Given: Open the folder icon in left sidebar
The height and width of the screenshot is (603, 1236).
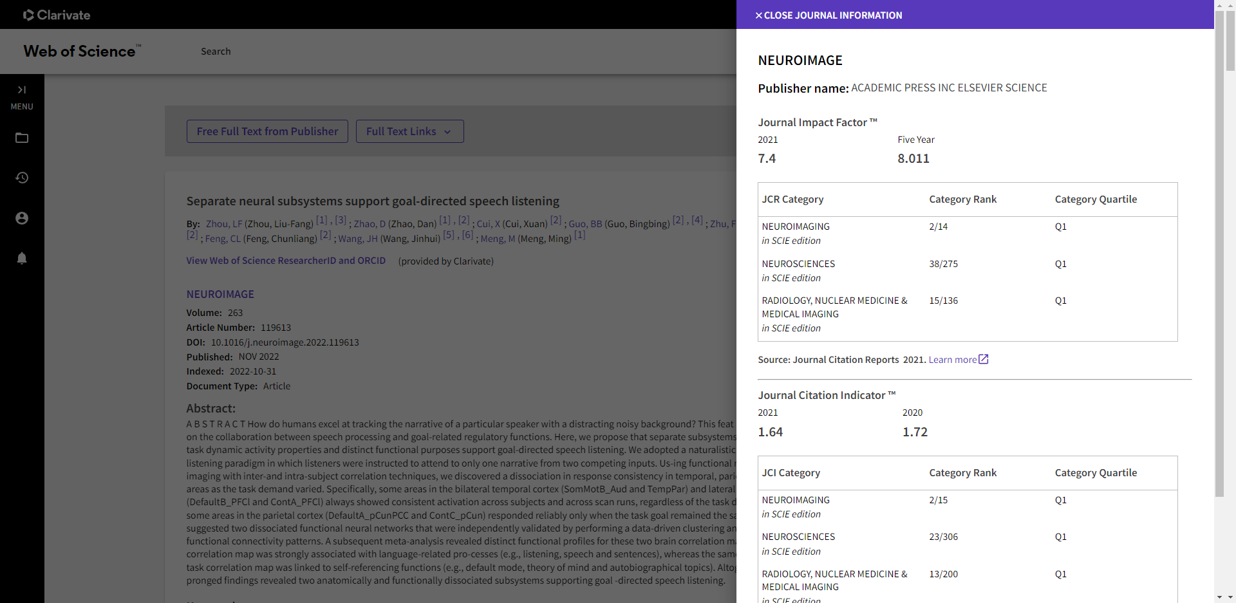Looking at the screenshot, I should point(22,138).
